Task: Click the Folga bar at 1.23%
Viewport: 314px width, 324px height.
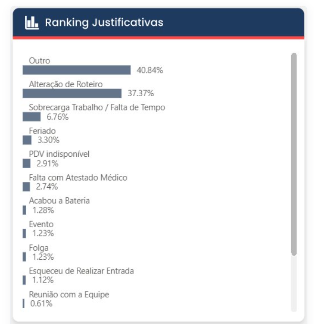Action: click(24, 257)
